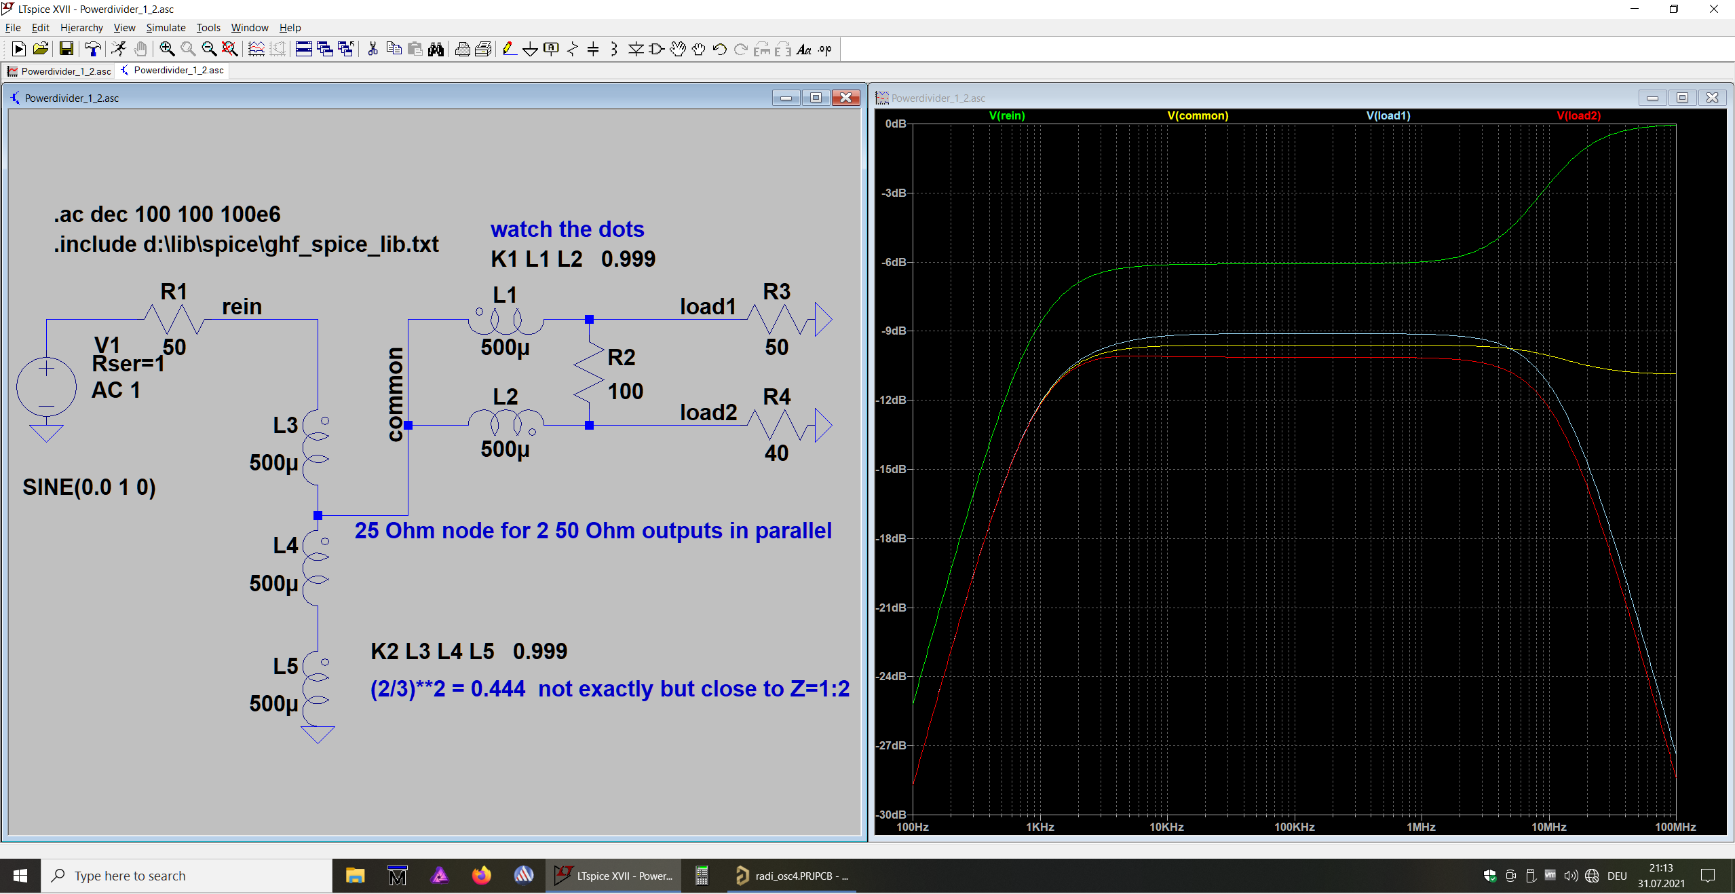This screenshot has height=894, width=1735.
Task: Select the Inductor placement tool
Action: click(614, 49)
